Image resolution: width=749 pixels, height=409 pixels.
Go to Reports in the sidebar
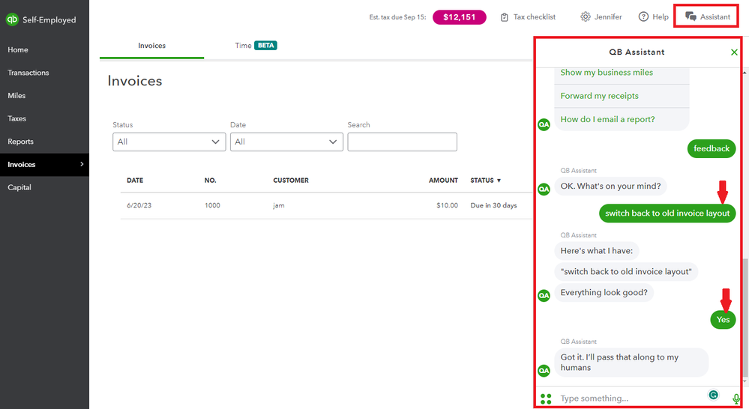pyautogui.click(x=20, y=142)
